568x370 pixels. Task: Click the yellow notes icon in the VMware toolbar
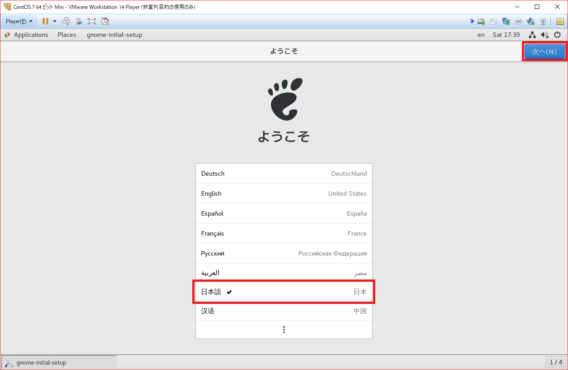tap(560, 21)
